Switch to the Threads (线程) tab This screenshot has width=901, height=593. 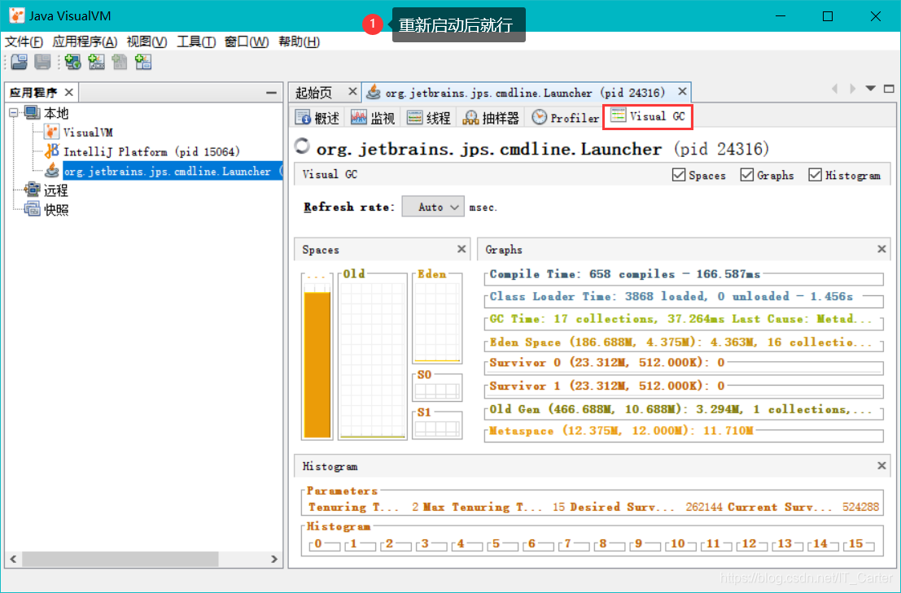click(429, 118)
